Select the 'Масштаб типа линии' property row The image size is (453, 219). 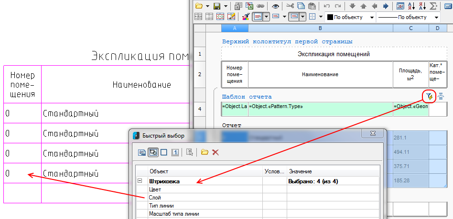(x=257, y=214)
